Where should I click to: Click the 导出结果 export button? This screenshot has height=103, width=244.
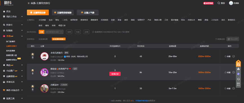click(233, 39)
